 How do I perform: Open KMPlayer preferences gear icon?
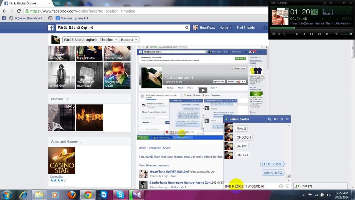(x=279, y=34)
